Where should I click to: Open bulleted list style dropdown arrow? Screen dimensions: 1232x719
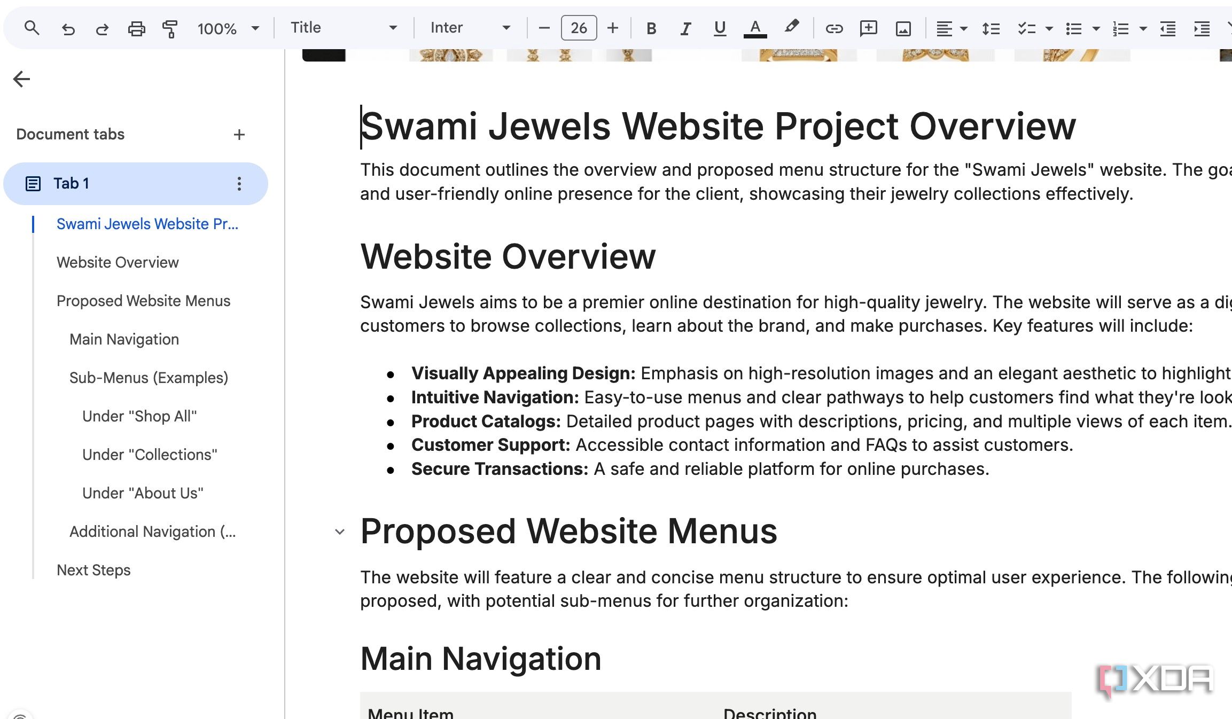tap(1096, 29)
